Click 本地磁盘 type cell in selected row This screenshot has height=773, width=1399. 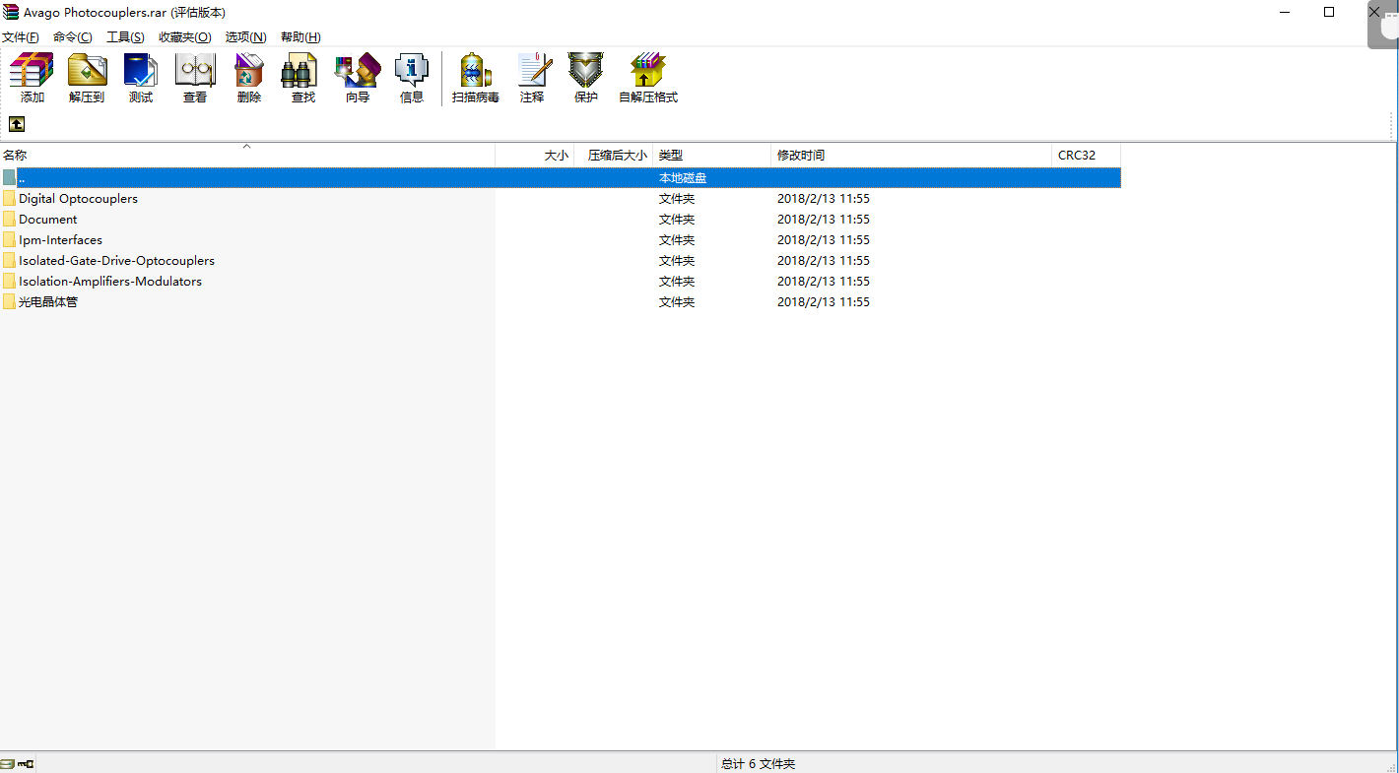pos(683,177)
